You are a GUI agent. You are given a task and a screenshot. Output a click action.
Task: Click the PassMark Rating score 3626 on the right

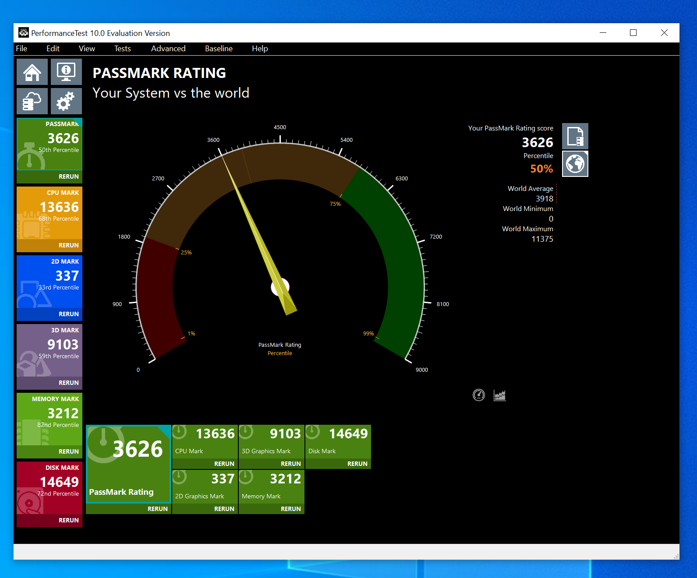(x=538, y=142)
